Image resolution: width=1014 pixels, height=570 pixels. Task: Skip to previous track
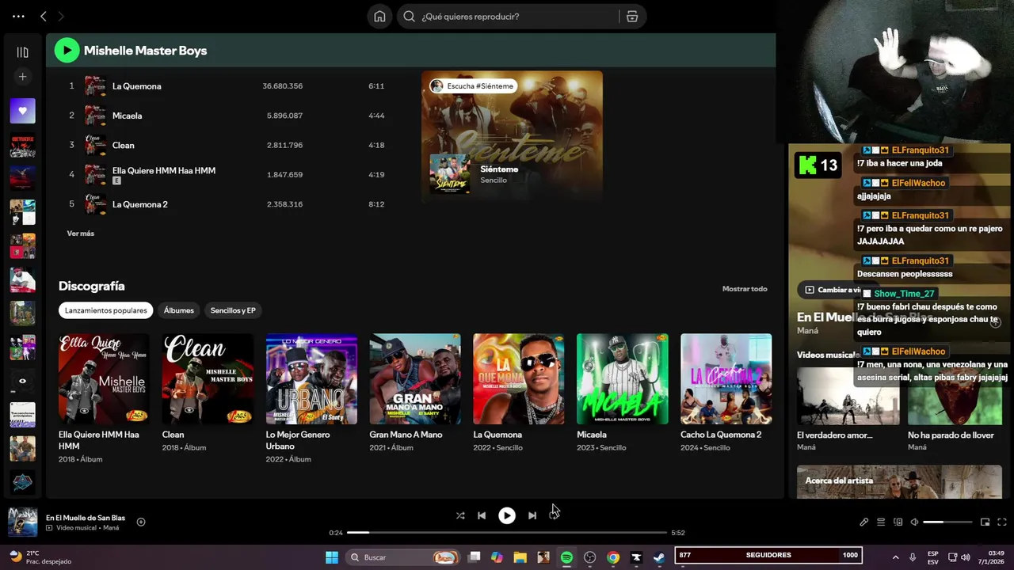482,515
